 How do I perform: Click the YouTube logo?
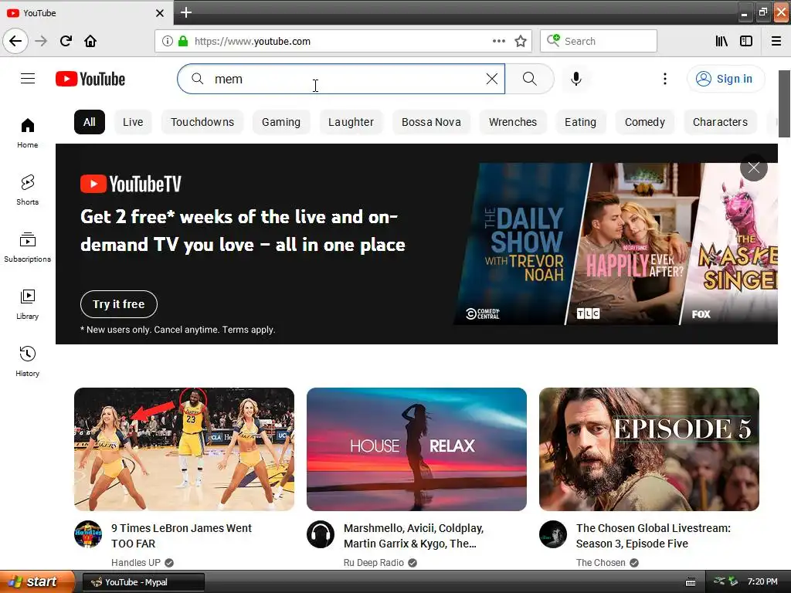(90, 80)
